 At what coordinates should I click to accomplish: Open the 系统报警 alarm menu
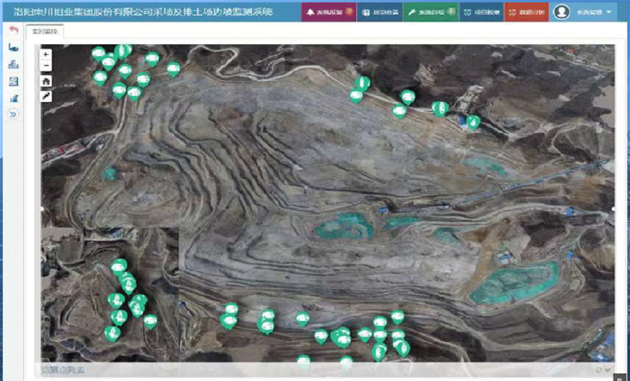328,12
